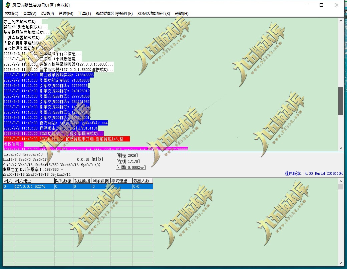Viewport: 347px width, 269px height.
Task: Click the 0/0 cell in 最高人数 column
Action: click(143, 186)
